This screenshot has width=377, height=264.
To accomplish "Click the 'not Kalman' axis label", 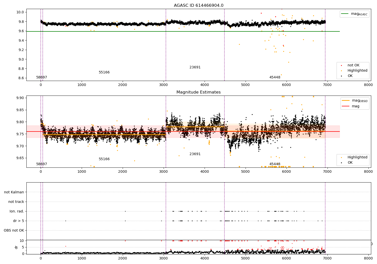I will [14, 192].
